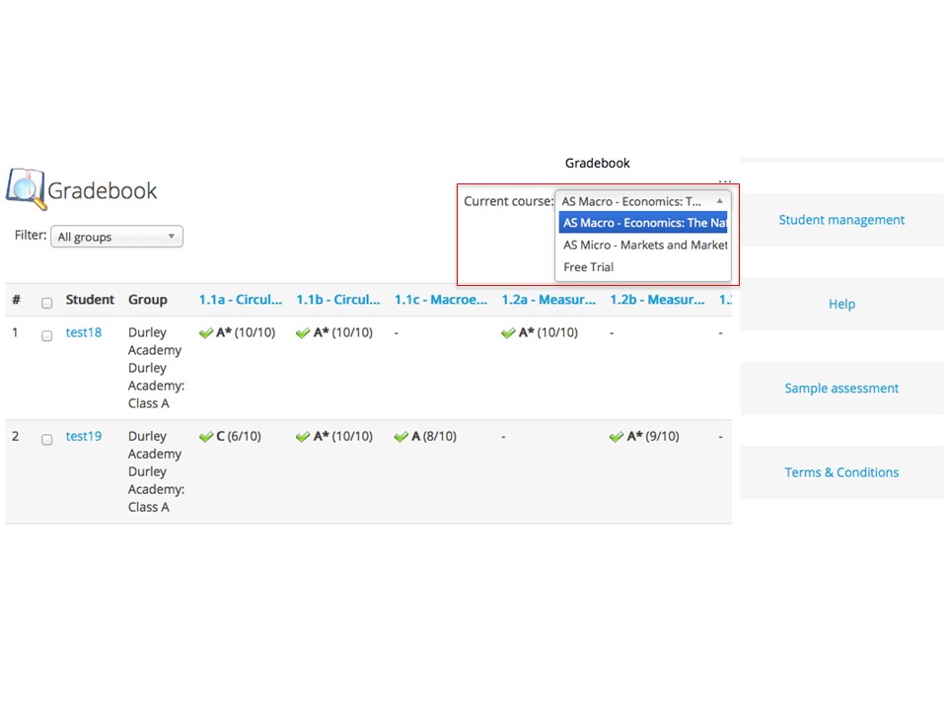947x710 pixels.
Task: Collapse the Current course dropdown
Action: click(642, 201)
